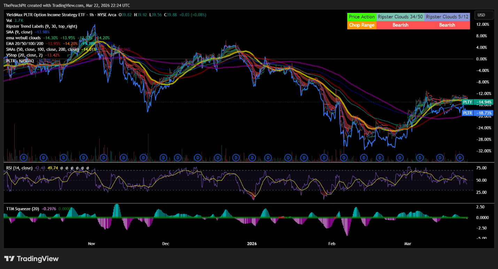
Task: Select the Ripster Trend Labels indicator legend
Action: tap(41, 26)
